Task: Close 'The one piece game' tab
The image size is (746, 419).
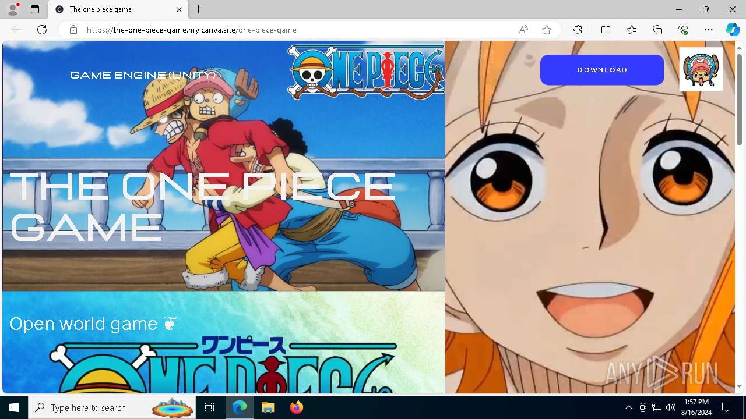Action: click(180, 9)
